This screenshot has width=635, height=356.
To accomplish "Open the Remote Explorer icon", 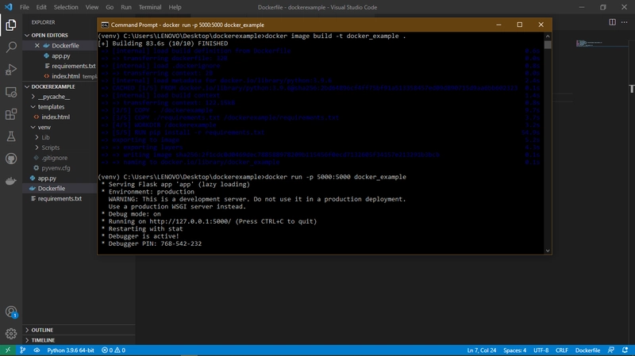I will 11,92.
